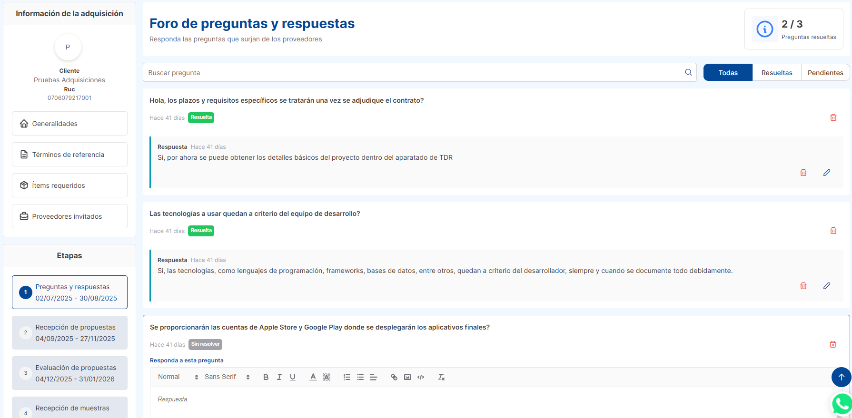Toggle underline formatting in the reply editor
Viewport: 852px width, 418px height.
click(x=293, y=377)
